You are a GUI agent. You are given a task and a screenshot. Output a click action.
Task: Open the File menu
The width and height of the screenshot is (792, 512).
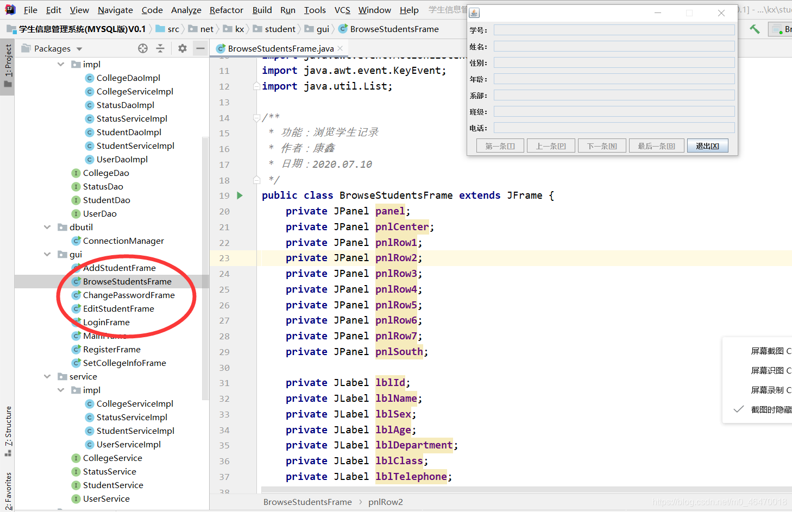(x=31, y=10)
